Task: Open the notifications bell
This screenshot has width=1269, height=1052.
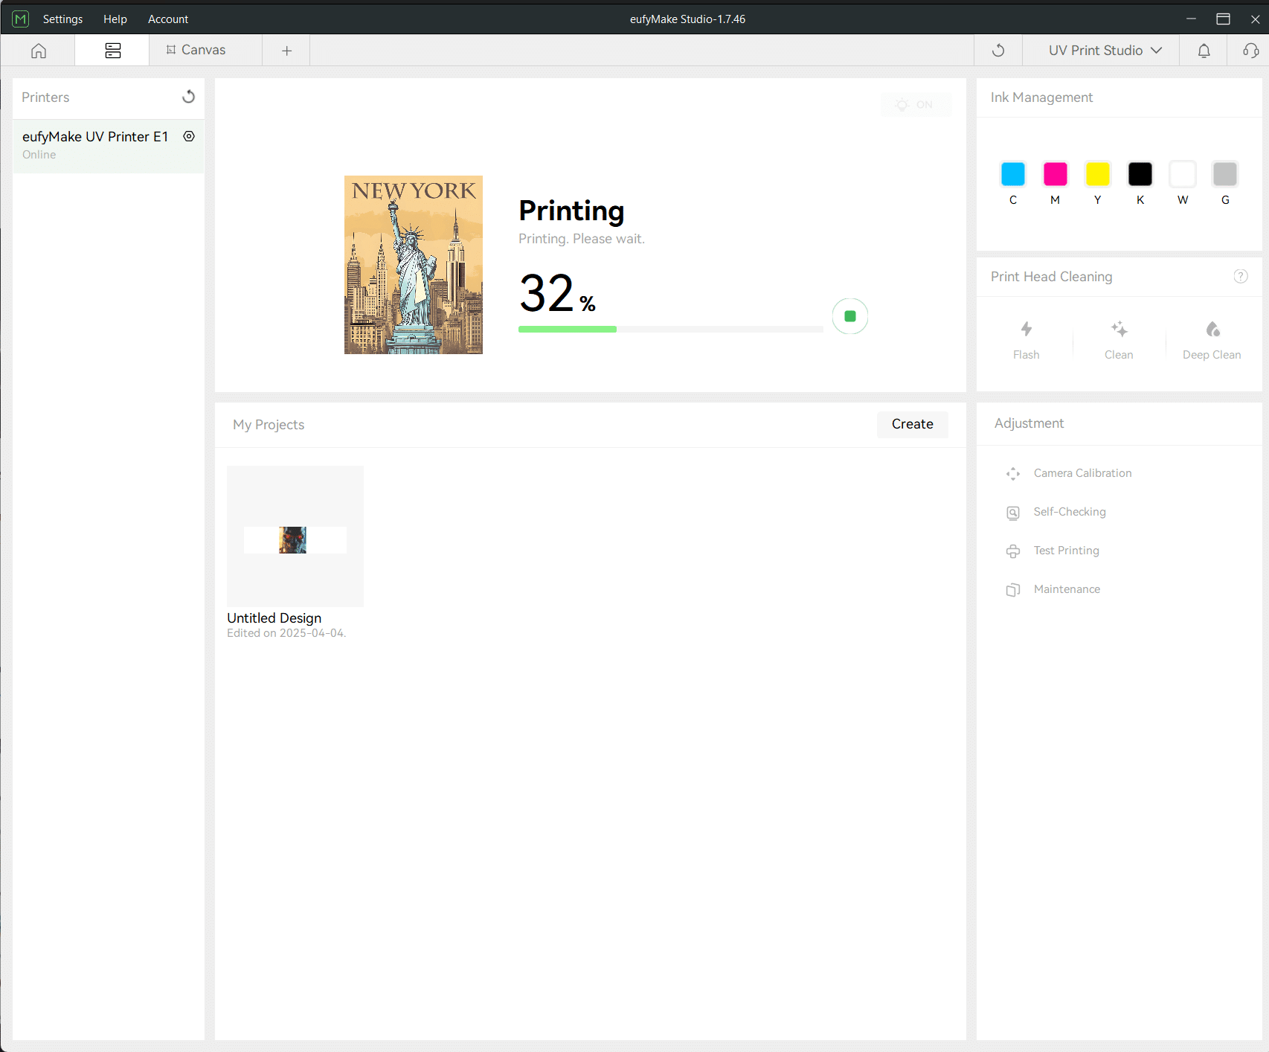Action: tap(1204, 51)
